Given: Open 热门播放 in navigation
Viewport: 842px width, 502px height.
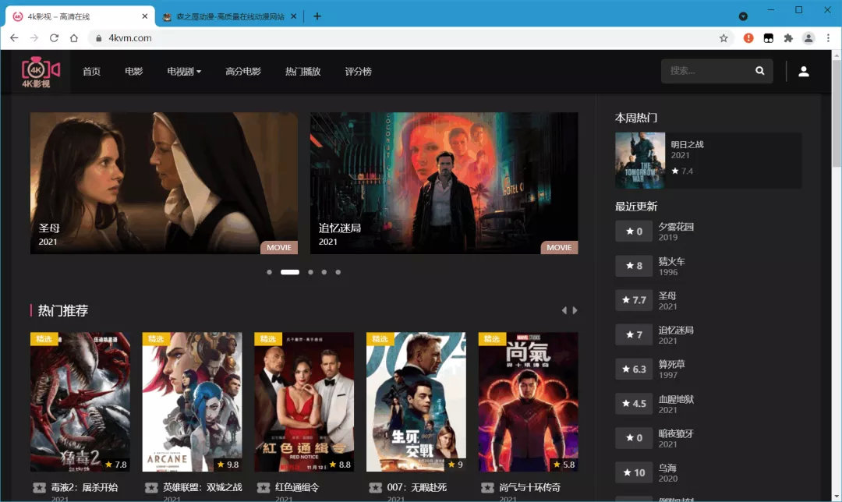Looking at the screenshot, I should pos(302,72).
